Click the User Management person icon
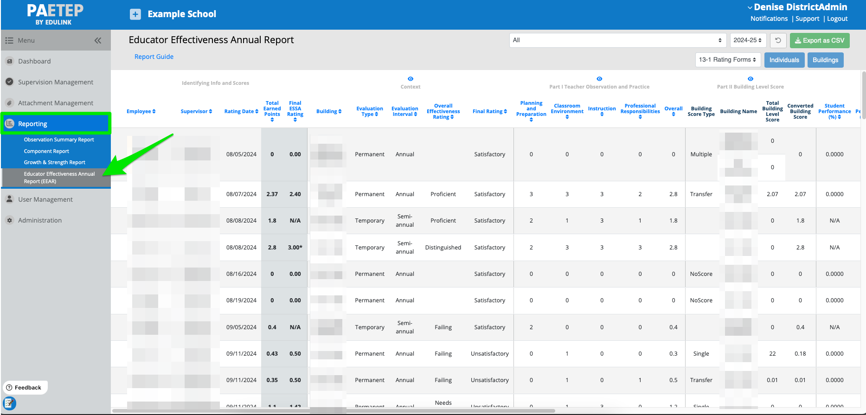The image size is (866, 415). pyautogui.click(x=9, y=199)
